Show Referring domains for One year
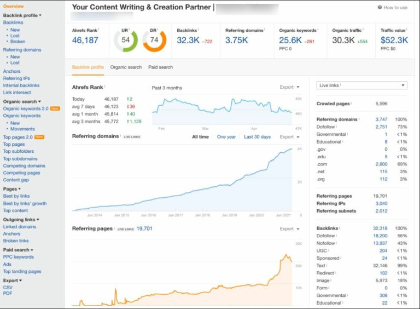 [x=226, y=137]
